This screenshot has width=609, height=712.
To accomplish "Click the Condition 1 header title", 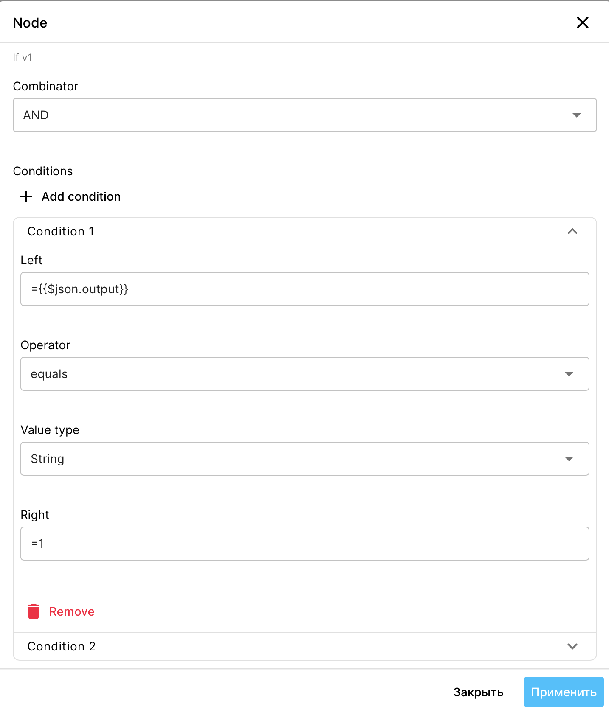I will point(61,231).
